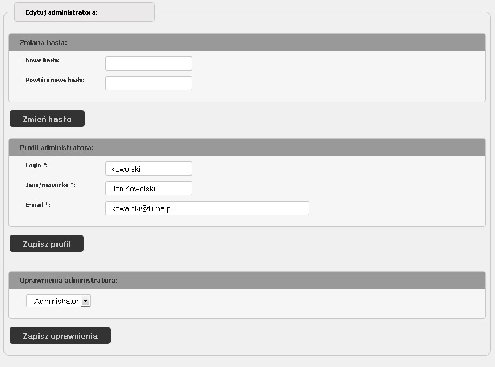Click the Powtórz nowe hasło label
Screen dimensions: 495x367
(55, 80)
